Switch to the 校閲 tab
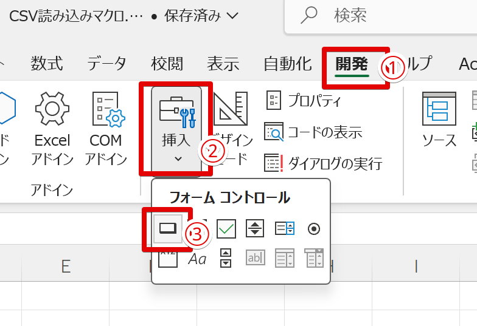 pyautogui.click(x=167, y=64)
